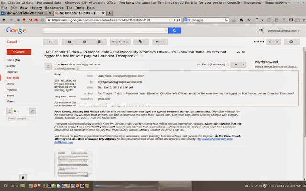Open the Travel label
The height and width of the screenshot is (191, 306).
(10, 95)
